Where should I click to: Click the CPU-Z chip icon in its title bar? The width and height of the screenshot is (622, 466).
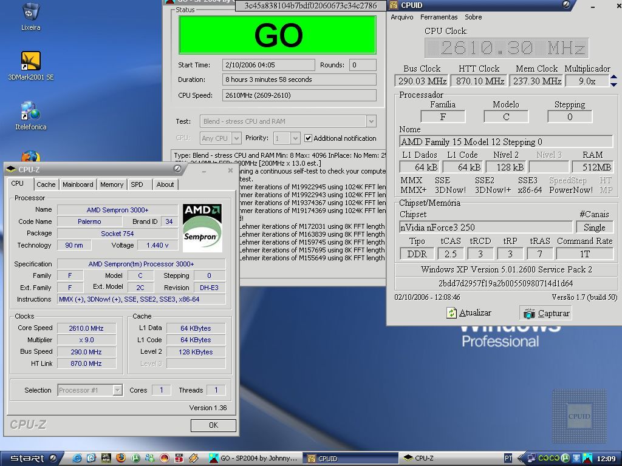(11, 170)
